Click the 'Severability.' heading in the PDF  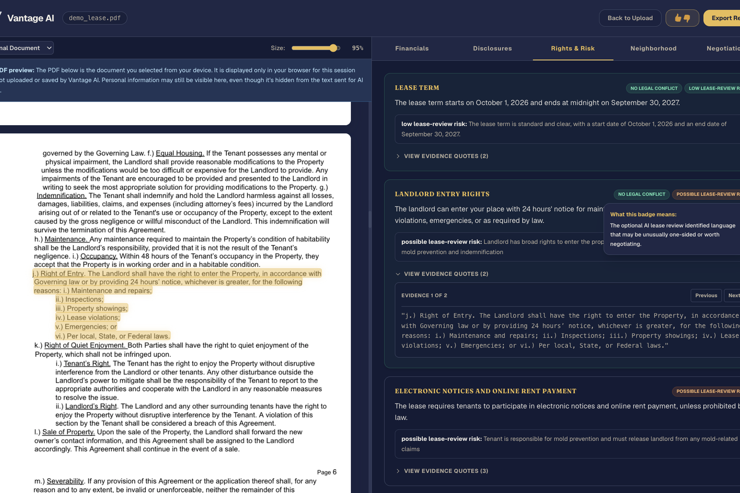(66, 481)
